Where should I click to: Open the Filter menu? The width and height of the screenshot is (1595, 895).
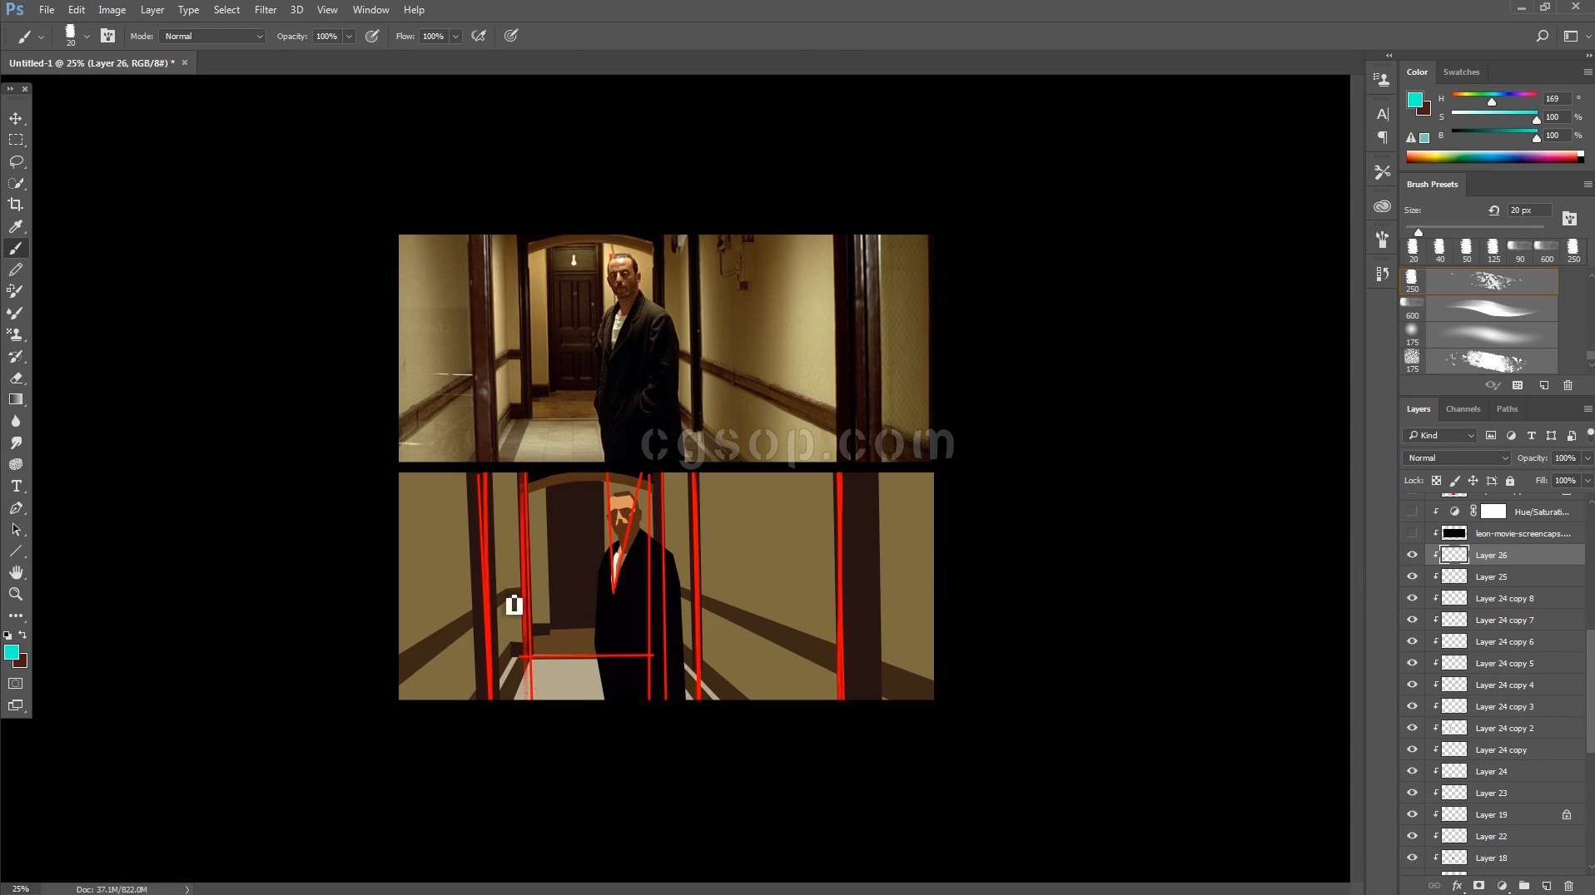click(266, 10)
